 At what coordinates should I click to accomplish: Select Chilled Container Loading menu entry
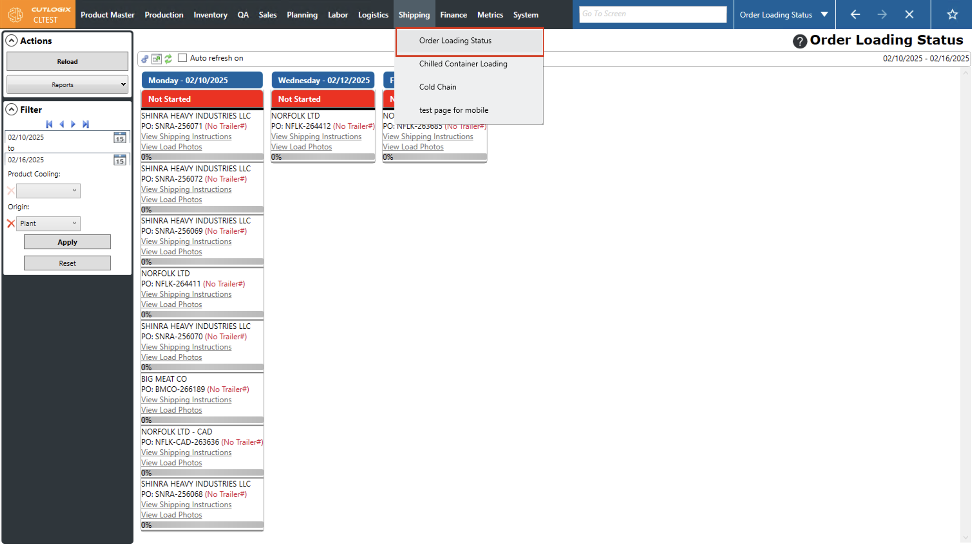point(463,64)
